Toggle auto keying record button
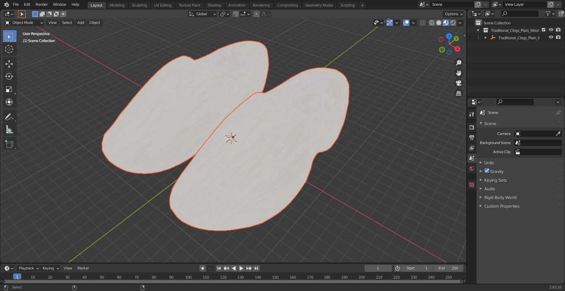 click(203, 268)
